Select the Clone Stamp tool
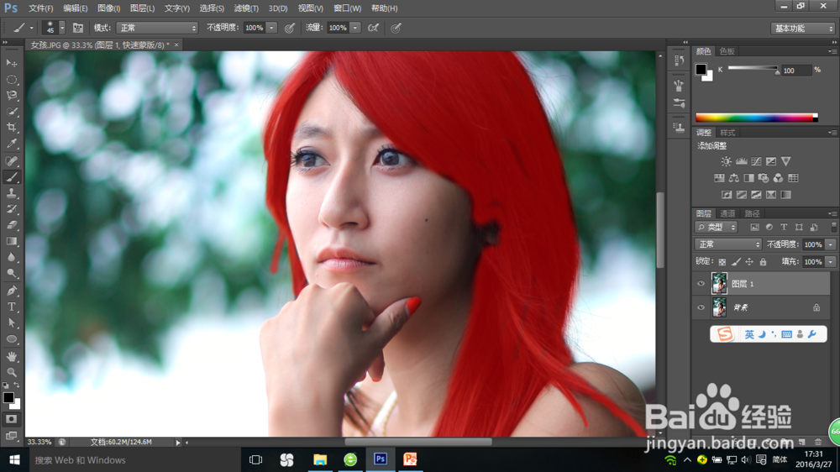Screen dimensions: 840x472 (12, 193)
